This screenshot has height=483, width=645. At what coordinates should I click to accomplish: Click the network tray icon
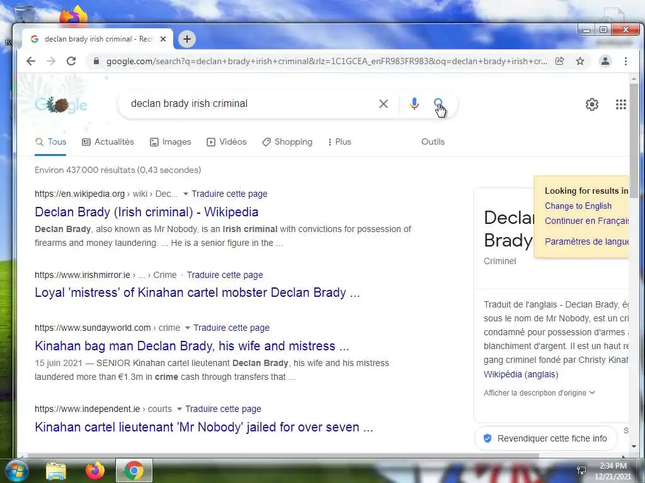click(581, 470)
